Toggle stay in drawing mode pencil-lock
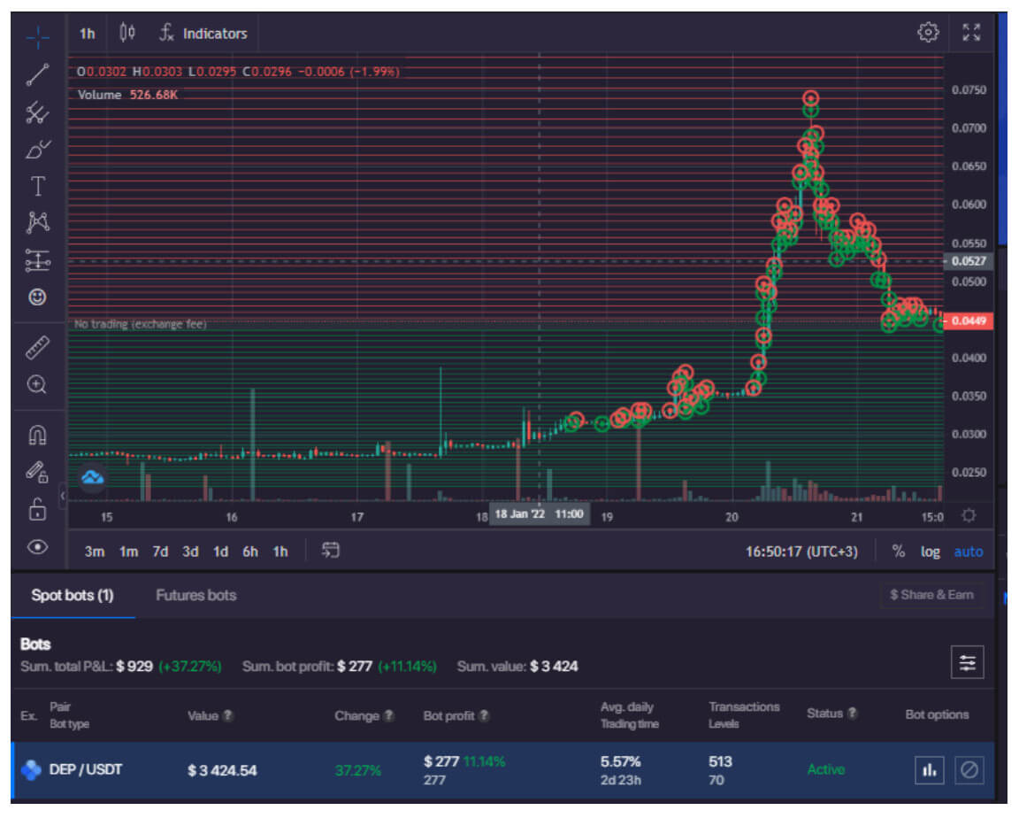This screenshot has width=1019, height=818. pos(38,472)
